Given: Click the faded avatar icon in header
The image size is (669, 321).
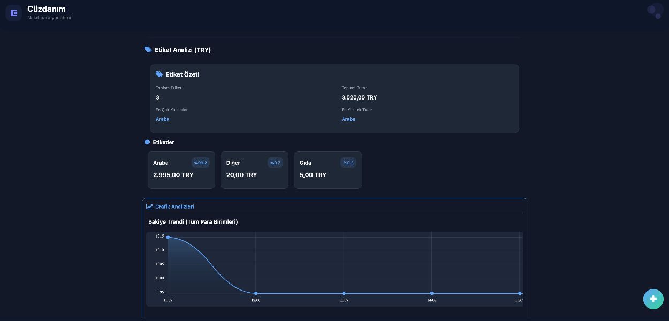Looking at the screenshot, I should click(654, 11).
